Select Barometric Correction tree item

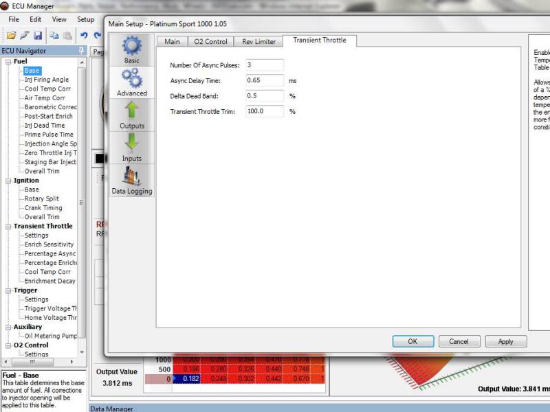[50, 107]
